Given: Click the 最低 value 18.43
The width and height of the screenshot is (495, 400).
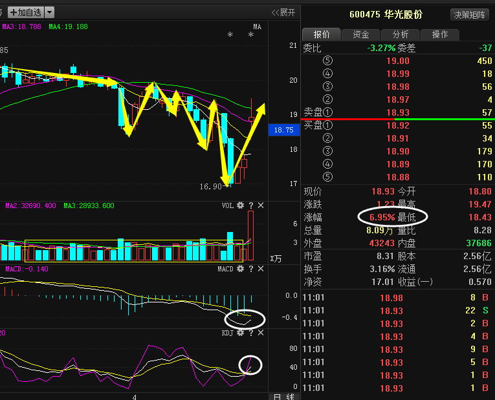Looking at the screenshot, I should click(480, 217).
